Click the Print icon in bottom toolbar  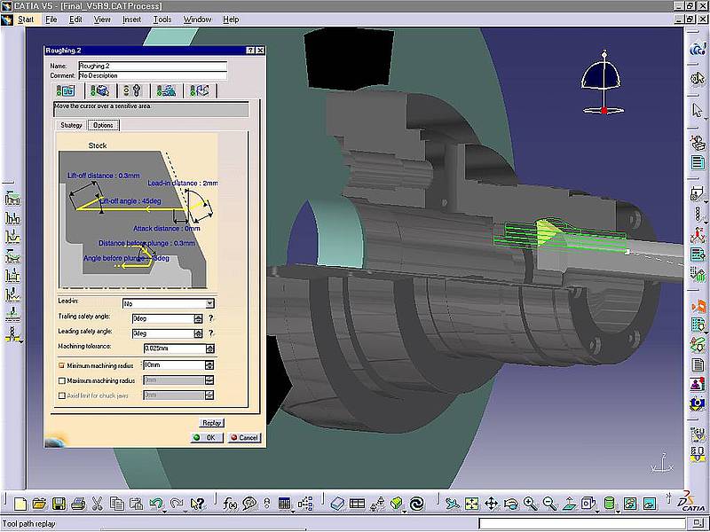(77, 504)
